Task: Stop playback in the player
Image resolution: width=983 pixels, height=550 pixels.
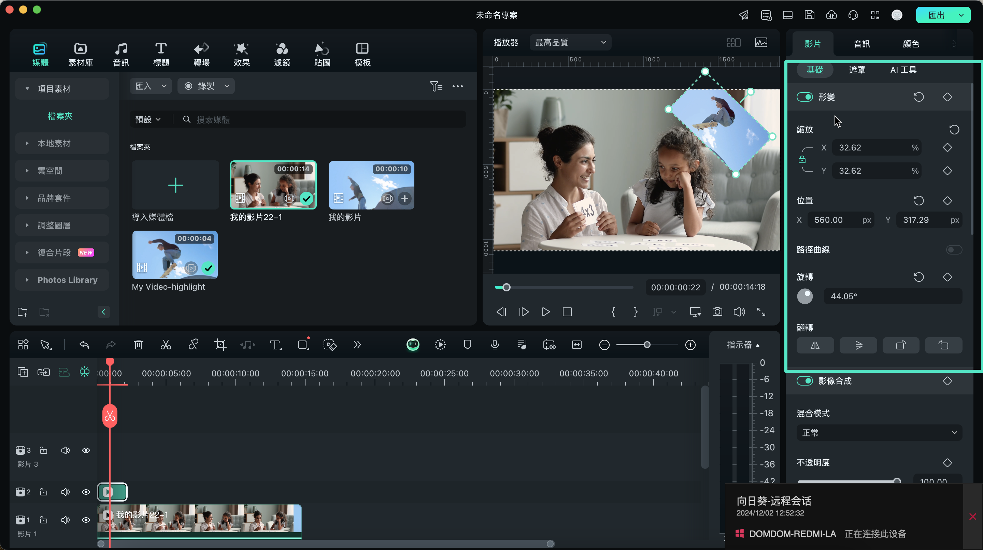Action: point(567,312)
